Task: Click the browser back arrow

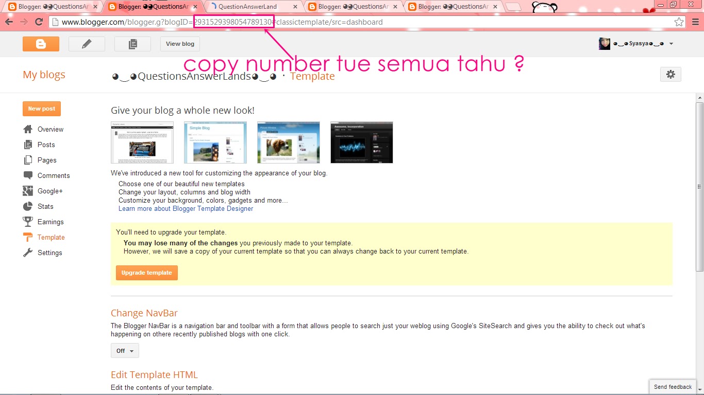Action: 9,22
